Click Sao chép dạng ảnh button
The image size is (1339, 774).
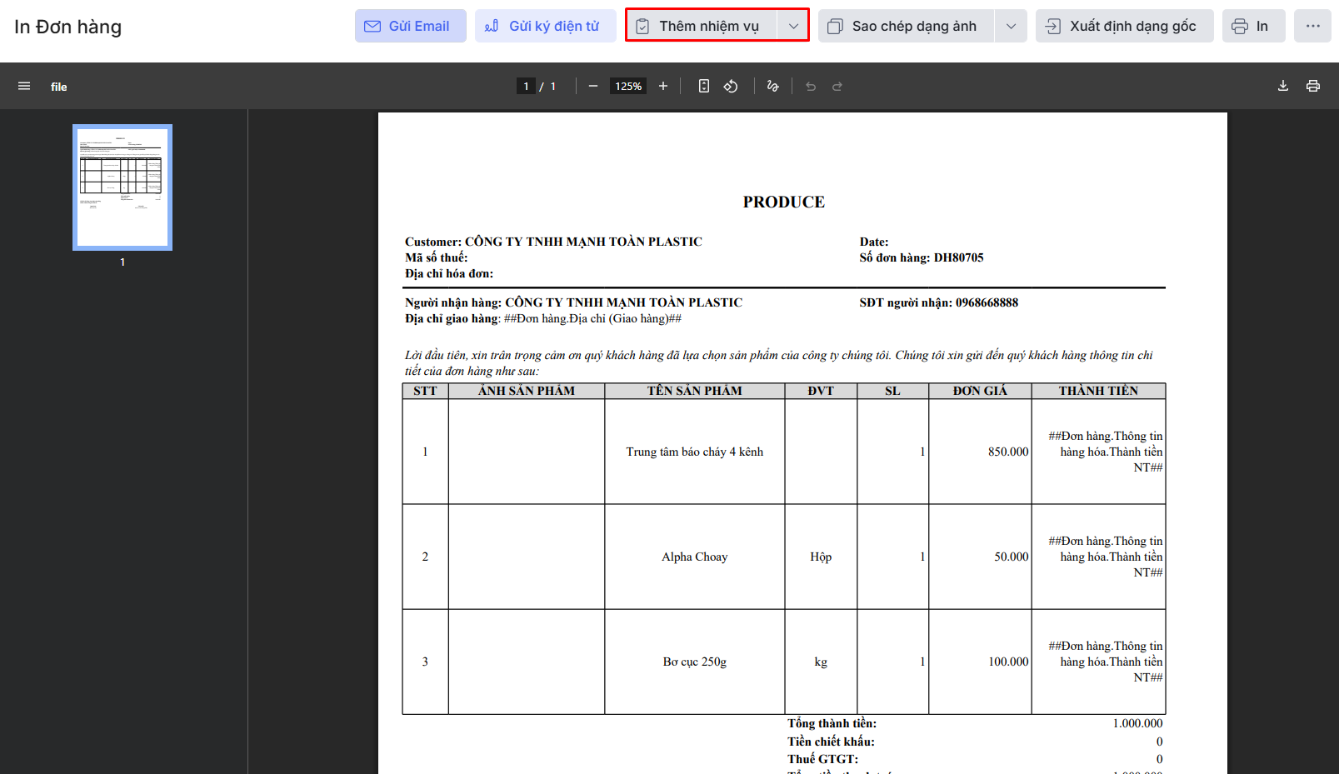tap(906, 26)
